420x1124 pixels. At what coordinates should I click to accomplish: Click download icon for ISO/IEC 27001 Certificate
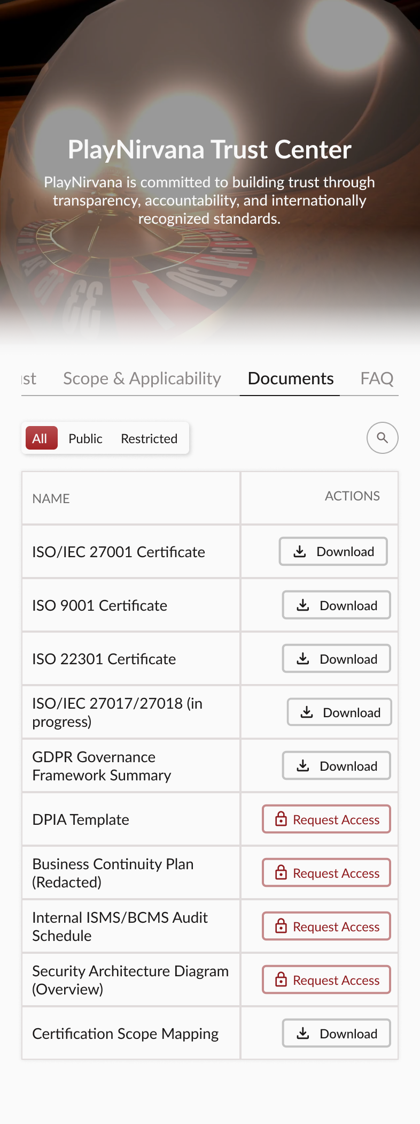(300, 551)
